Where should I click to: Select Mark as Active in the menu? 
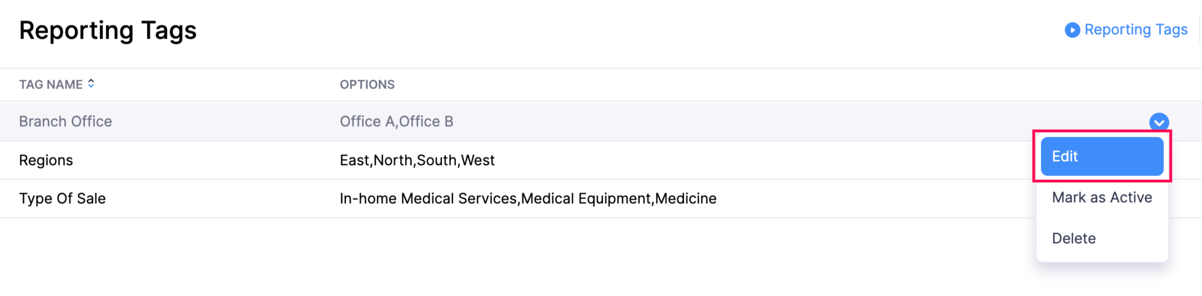pos(1102,197)
